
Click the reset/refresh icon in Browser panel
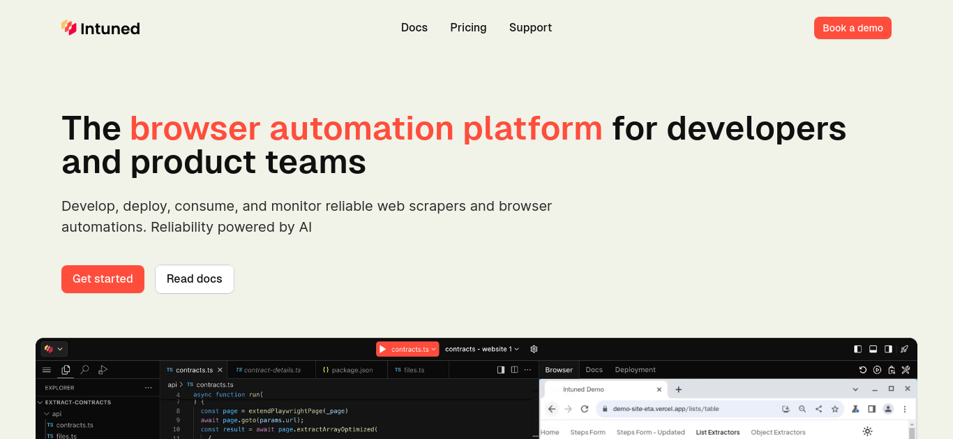863,370
